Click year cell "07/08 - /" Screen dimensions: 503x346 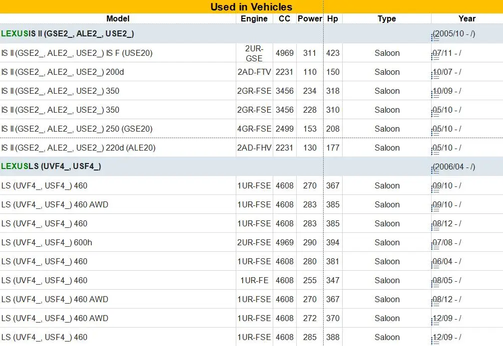click(x=447, y=243)
